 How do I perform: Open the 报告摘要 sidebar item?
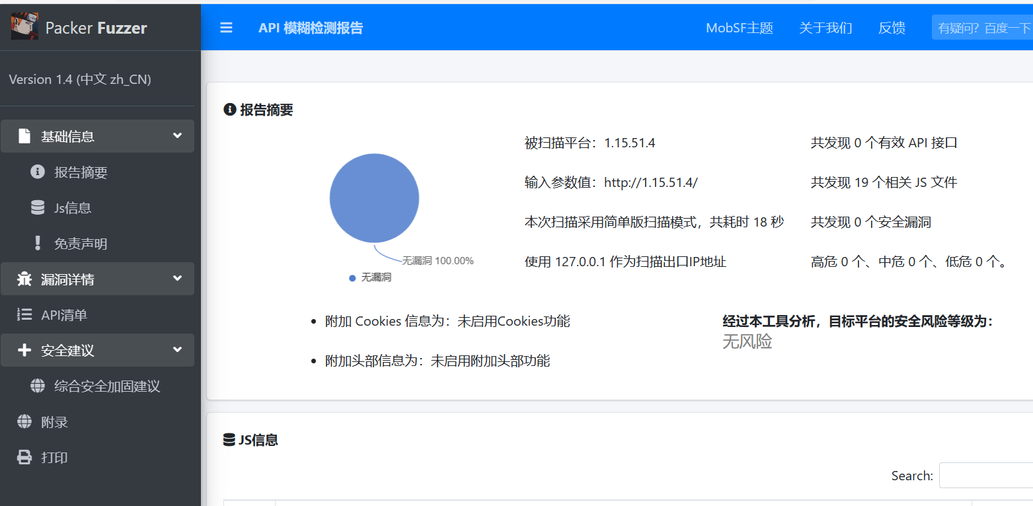[98, 172]
